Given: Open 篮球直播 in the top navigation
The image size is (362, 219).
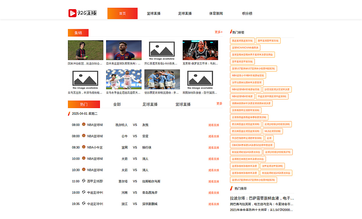Looking at the screenshot, I should point(154,13).
